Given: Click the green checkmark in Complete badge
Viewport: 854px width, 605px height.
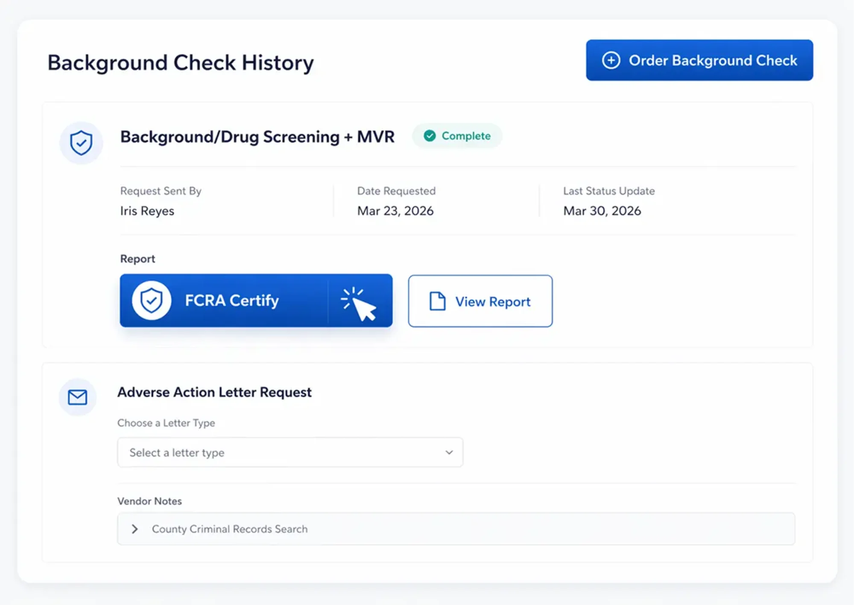Looking at the screenshot, I should tap(430, 136).
